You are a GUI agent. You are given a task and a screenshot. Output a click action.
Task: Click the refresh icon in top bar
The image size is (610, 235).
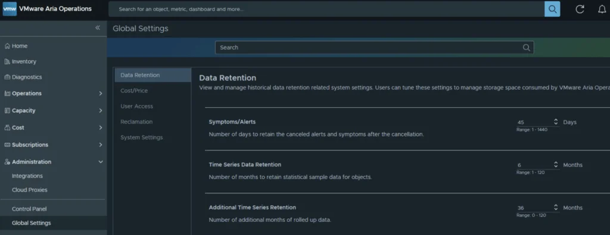click(x=580, y=9)
